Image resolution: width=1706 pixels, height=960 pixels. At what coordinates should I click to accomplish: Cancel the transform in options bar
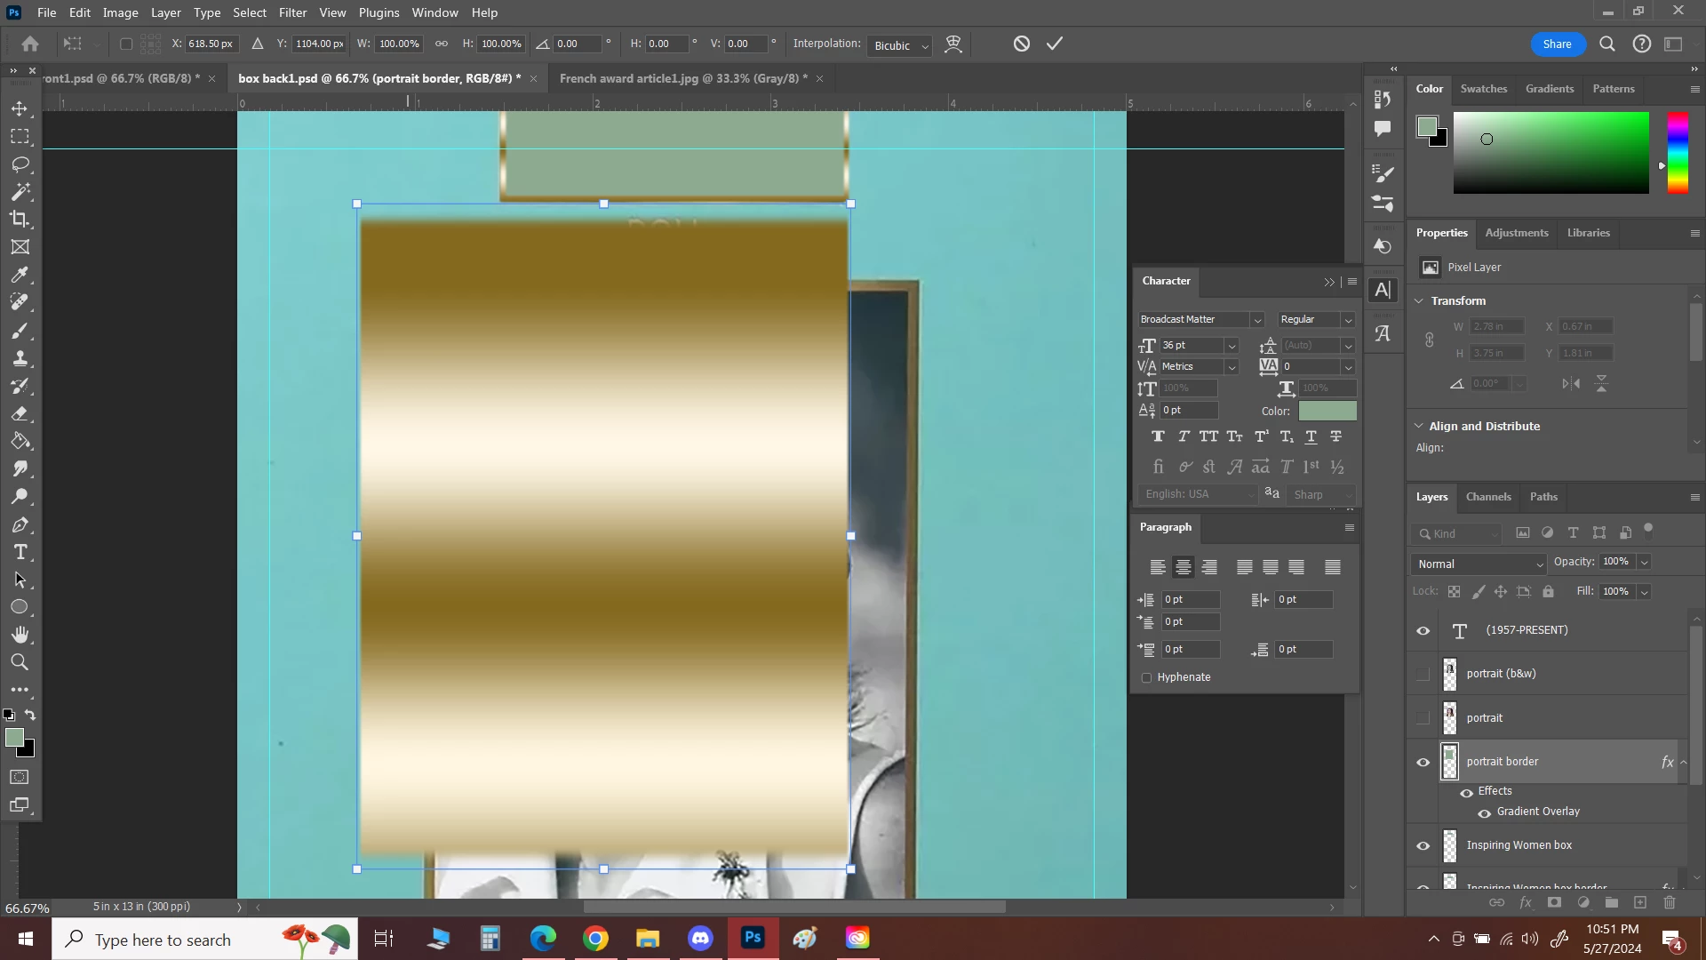pyautogui.click(x=1022, y=44)
